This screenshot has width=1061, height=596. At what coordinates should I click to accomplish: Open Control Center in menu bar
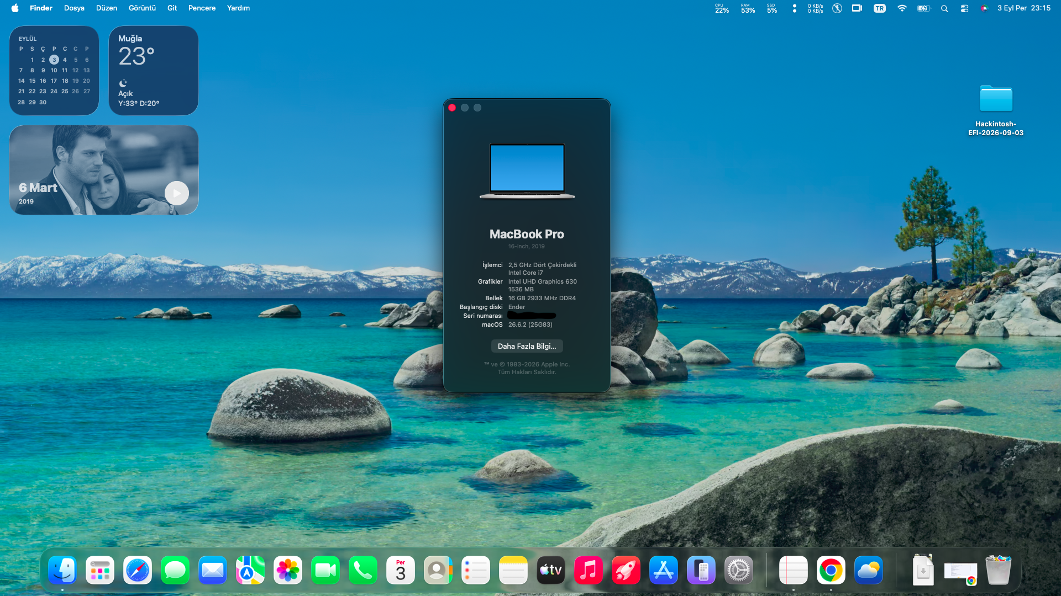pyautogui.click(x=964, y=8)
